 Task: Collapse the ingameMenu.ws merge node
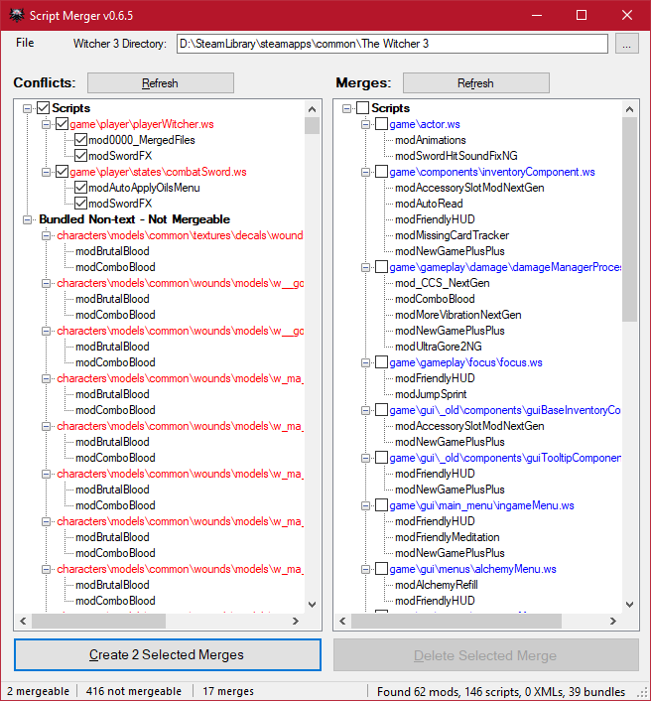click(365, 505)
